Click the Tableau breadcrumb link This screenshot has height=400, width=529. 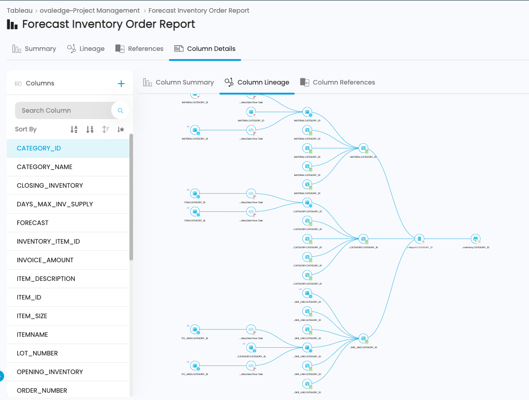point(20,10)
